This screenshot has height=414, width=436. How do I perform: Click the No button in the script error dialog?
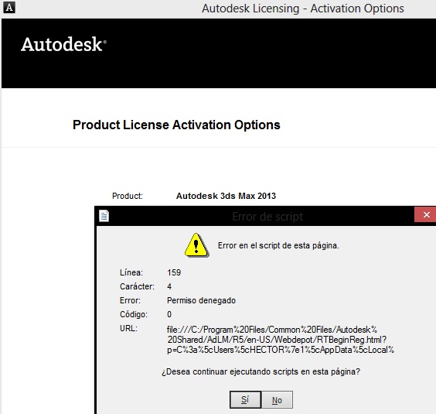tap(277, 400)
